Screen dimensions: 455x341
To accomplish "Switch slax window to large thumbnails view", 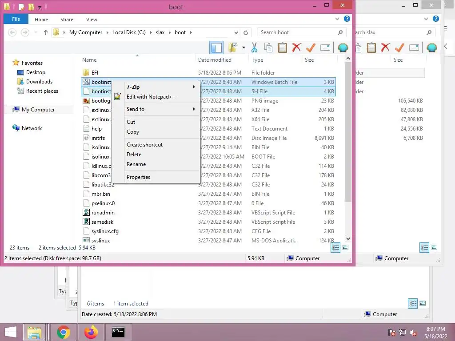I will click(x=434, y=248).
